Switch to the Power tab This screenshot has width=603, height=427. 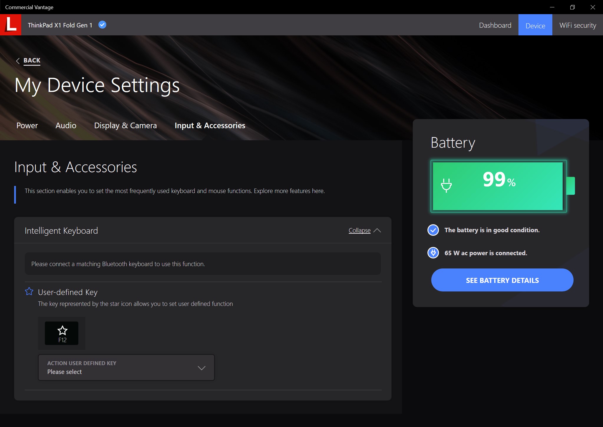pos(27,126)
